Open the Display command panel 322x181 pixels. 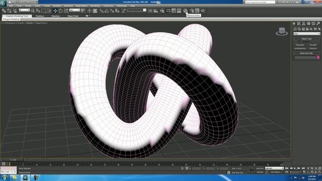click(x=313, y=24)
